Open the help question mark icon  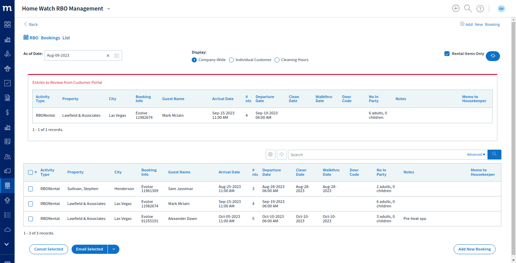pos(480,9)
